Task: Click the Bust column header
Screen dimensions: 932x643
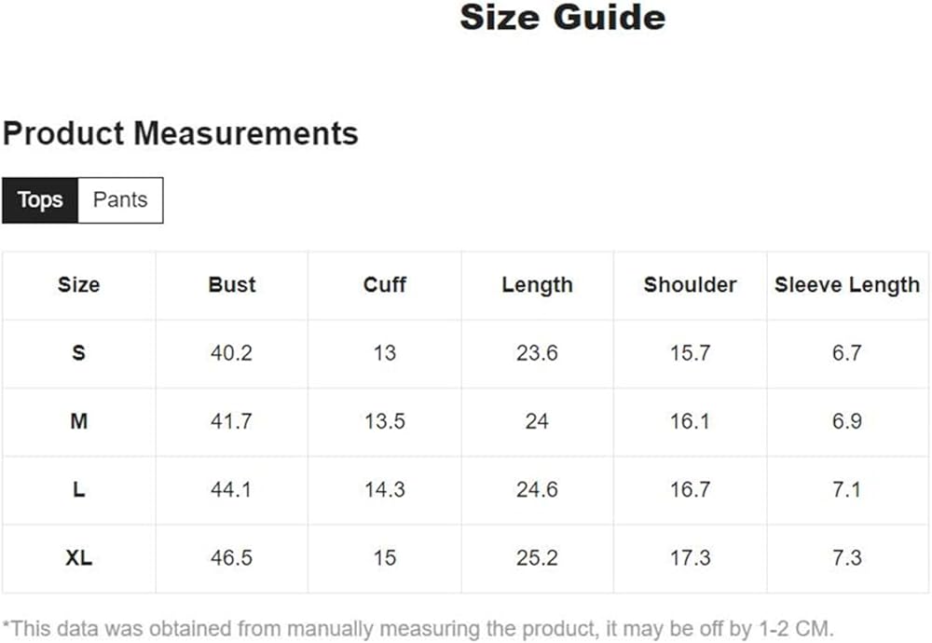Action: [231, 285]
